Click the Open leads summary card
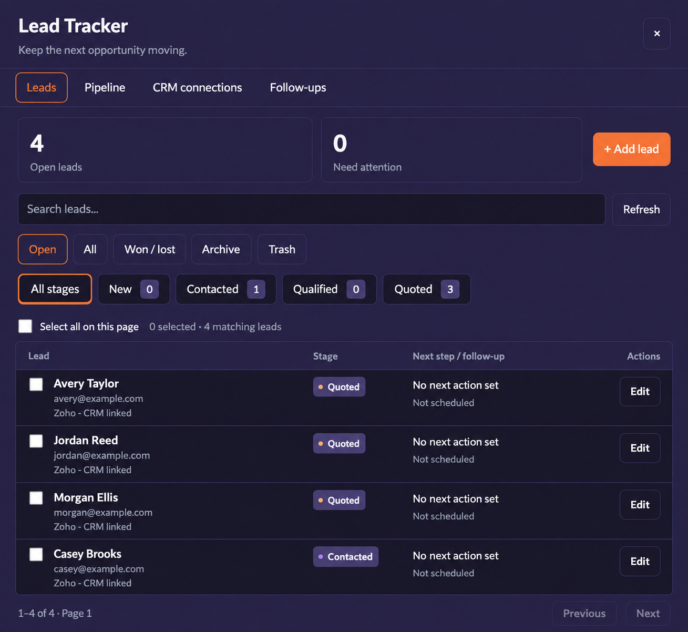Viewport: 688px width, 632px height. click(x=165, y=150)
